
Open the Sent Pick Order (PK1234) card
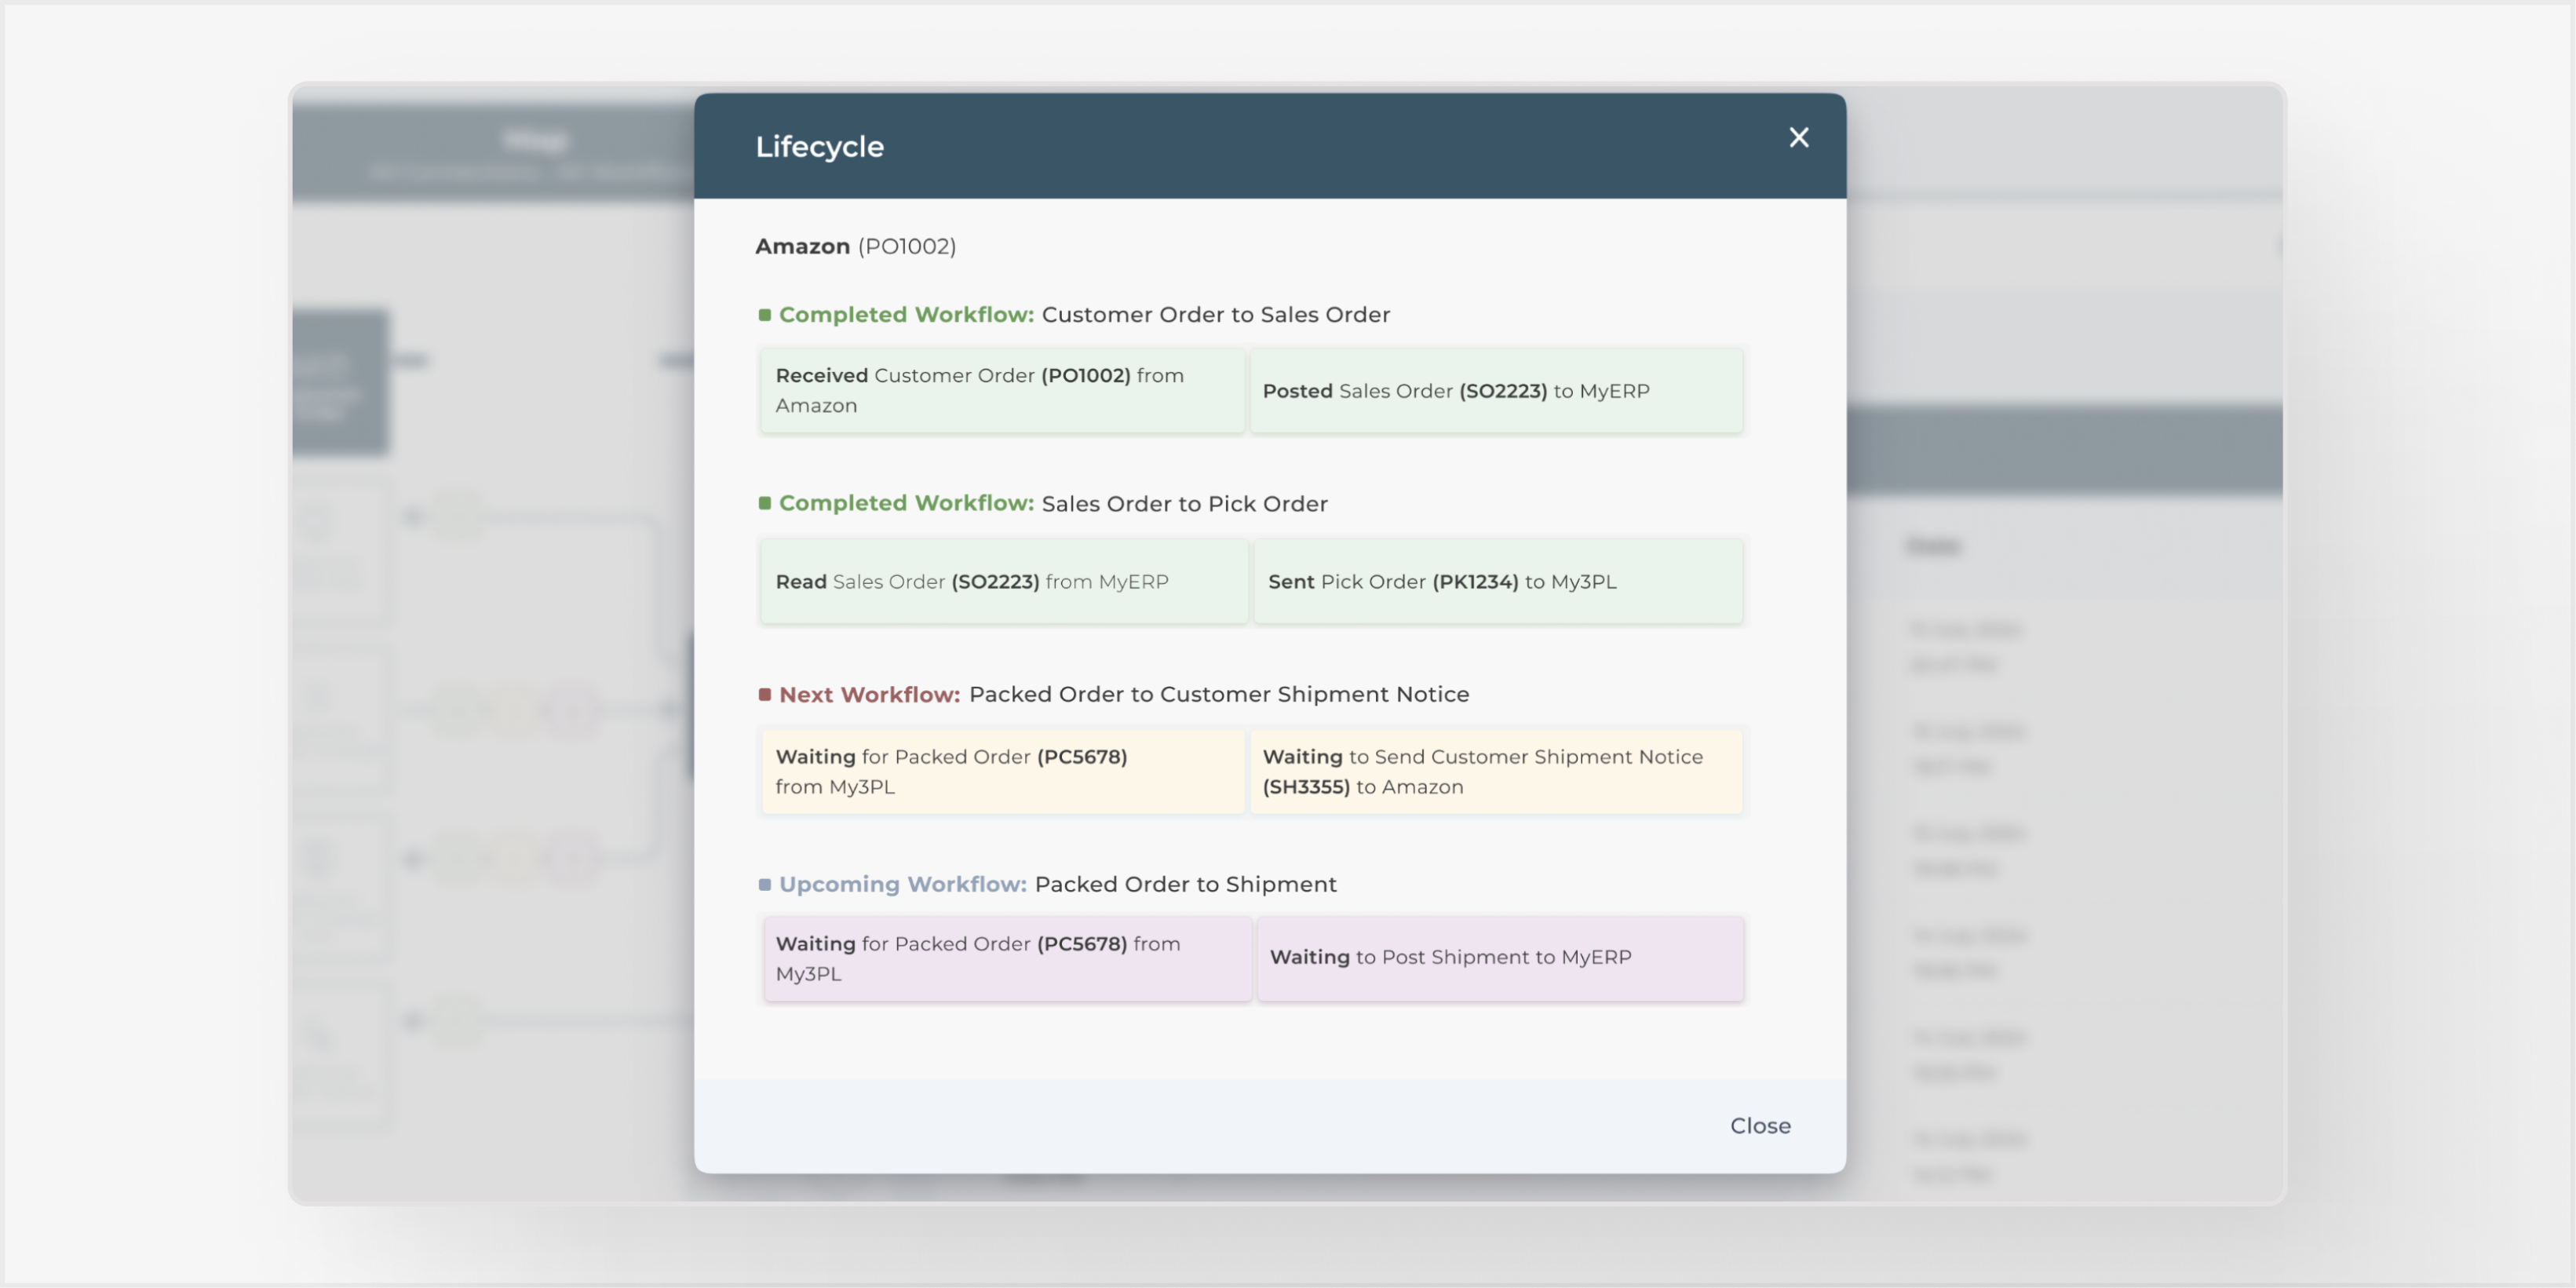tap(1498, 582)
